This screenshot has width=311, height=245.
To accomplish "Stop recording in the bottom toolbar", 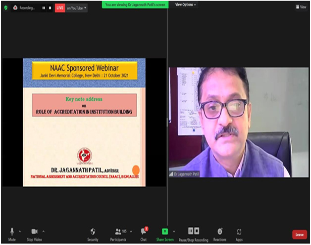I will click(x=197, y=231).
